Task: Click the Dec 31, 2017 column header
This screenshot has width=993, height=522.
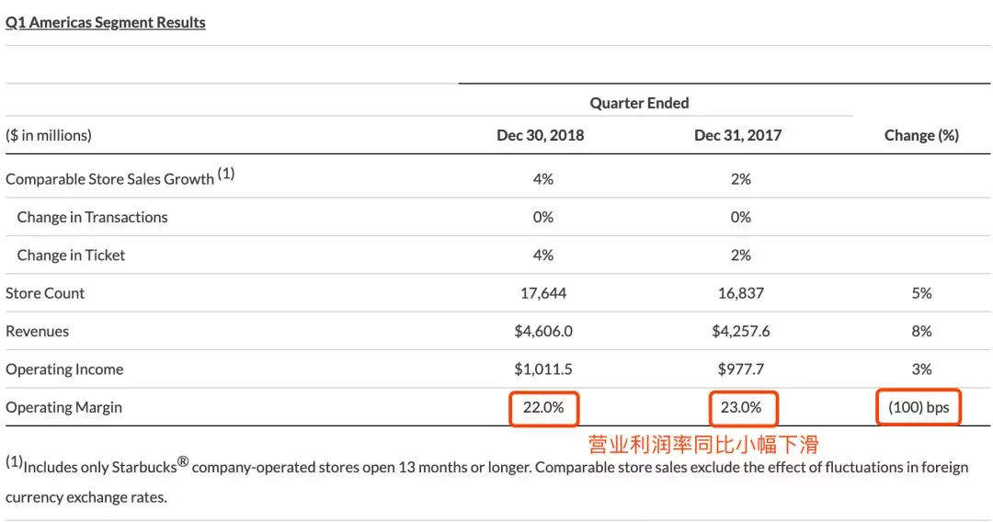Action: [x=738, y=135]
